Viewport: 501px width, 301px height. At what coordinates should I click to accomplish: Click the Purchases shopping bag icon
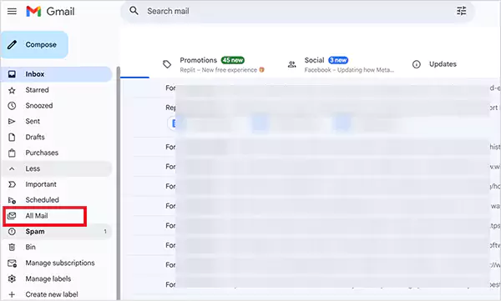click(12, 153)
